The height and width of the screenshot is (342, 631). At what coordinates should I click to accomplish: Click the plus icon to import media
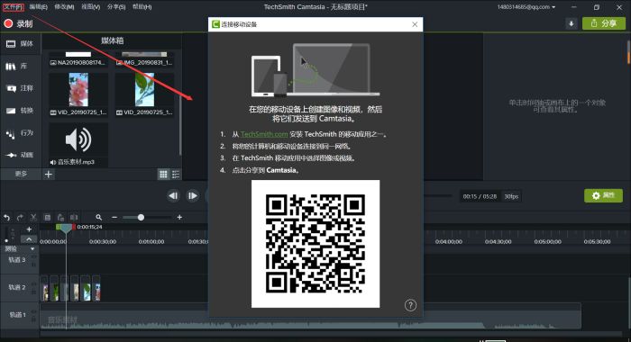[49, 174]
